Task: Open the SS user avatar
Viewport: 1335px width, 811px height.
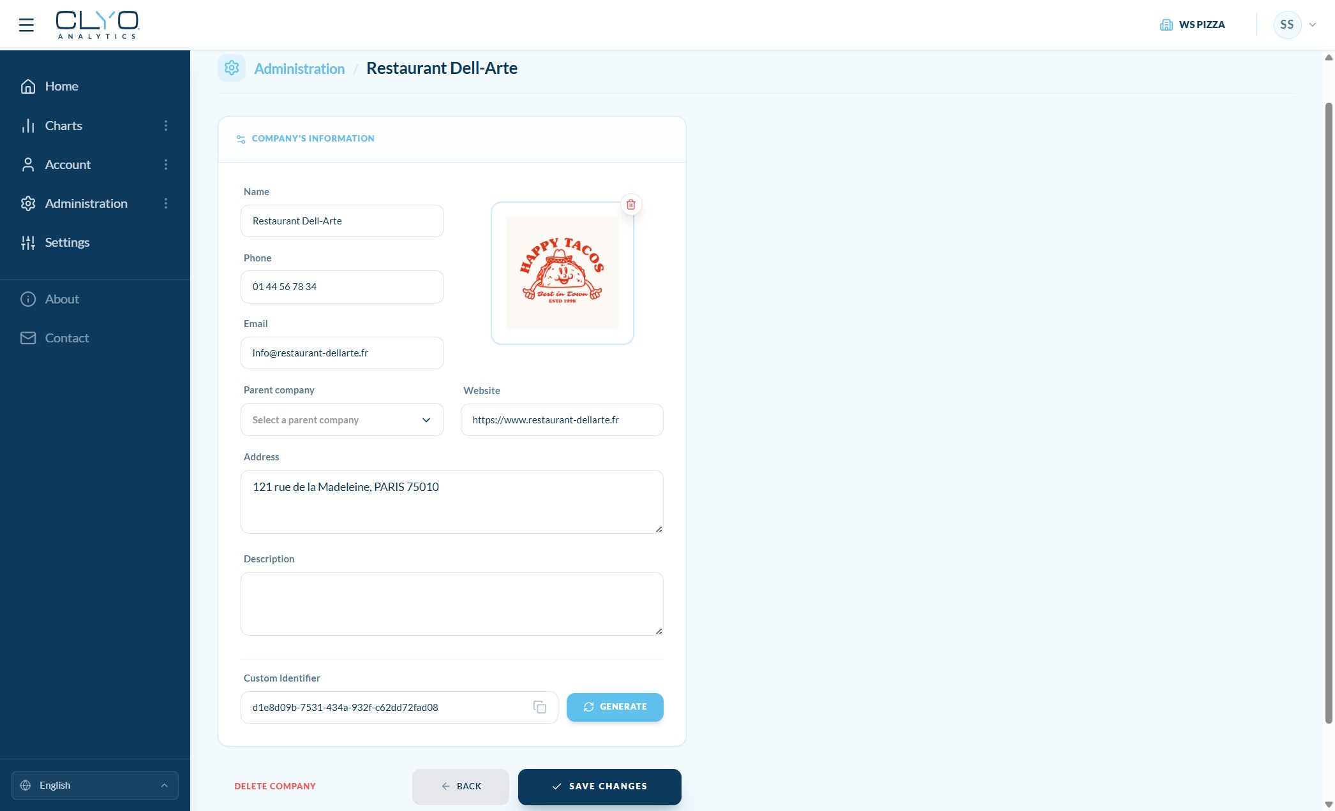Action: click(1287, 25)
